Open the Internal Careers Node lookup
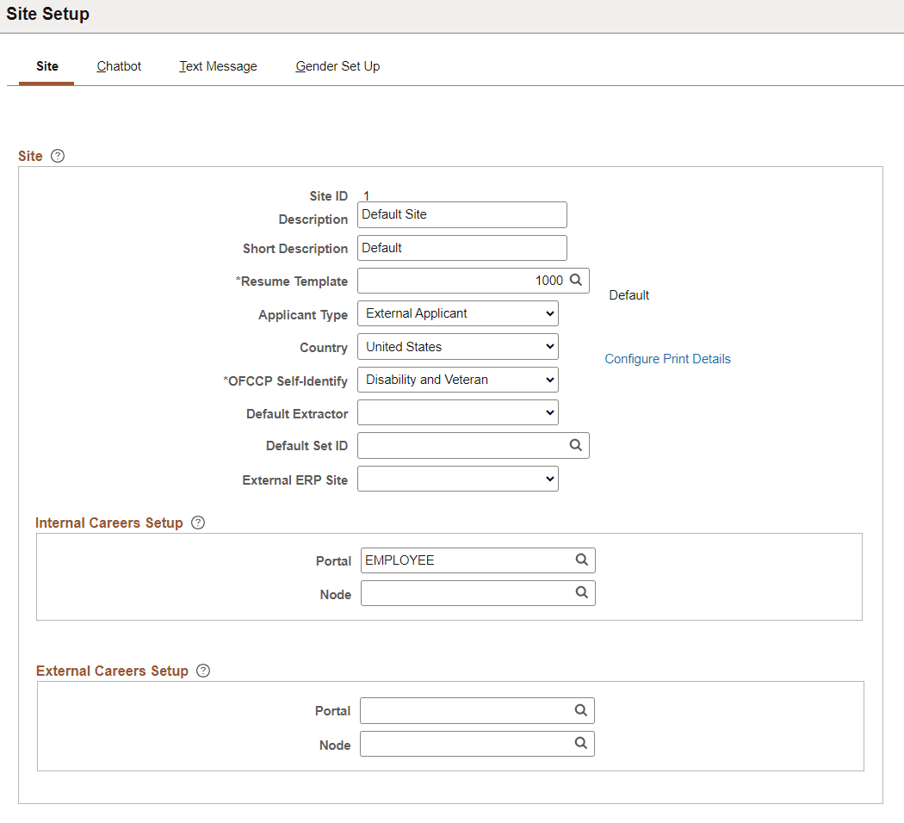The height and width of the screenshot is (823, 904). coord(583,592)
